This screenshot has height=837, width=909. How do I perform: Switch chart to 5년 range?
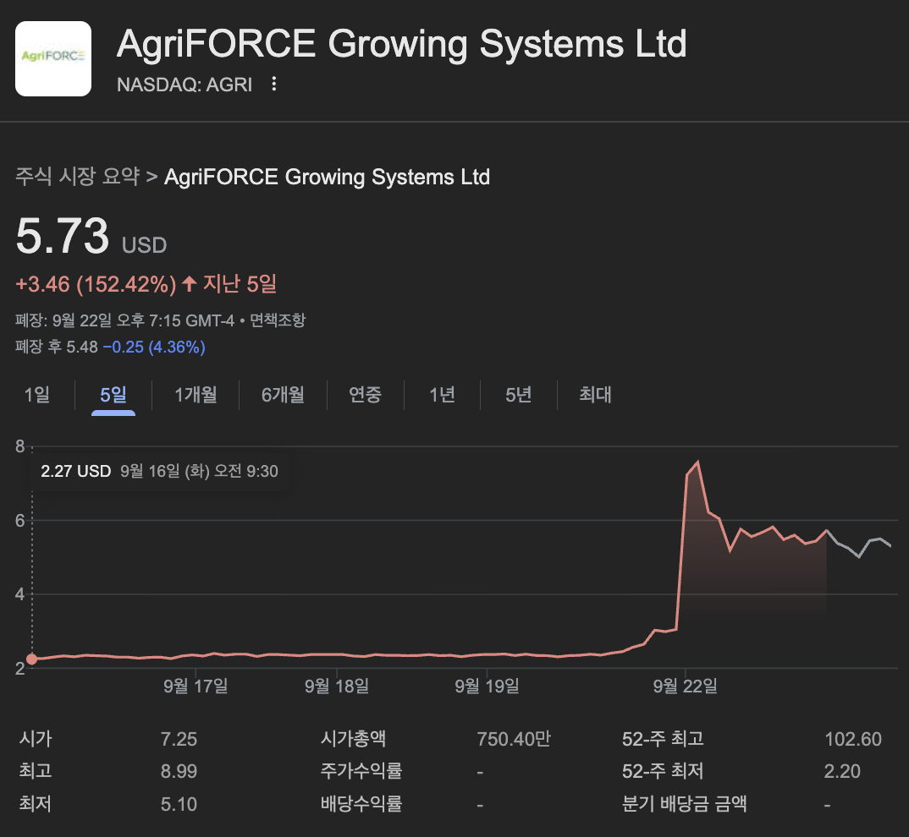[518, 395]
